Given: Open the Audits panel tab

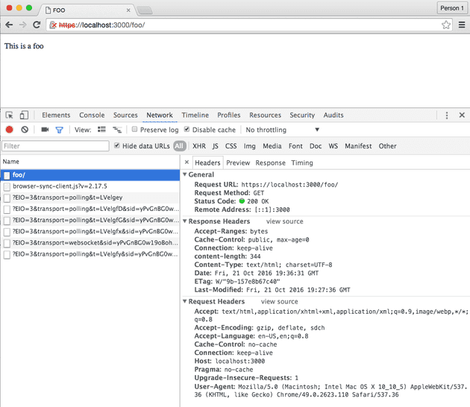Looking at the screenshot, I should click(333, 115).
